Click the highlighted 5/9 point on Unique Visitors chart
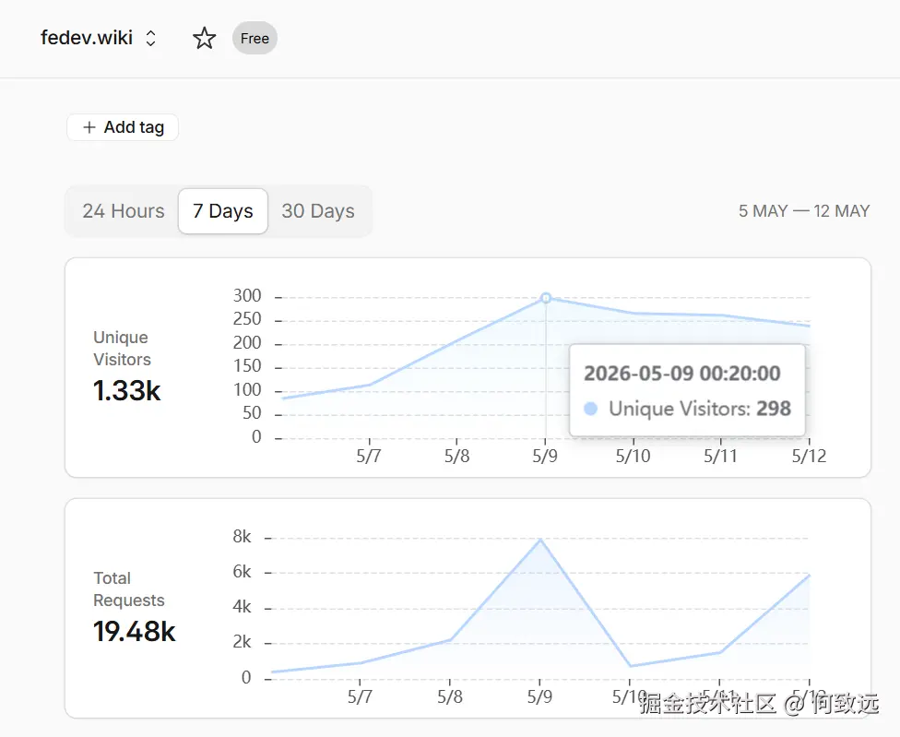The width and height of the screenshot is (900, 737). point(546,298)
